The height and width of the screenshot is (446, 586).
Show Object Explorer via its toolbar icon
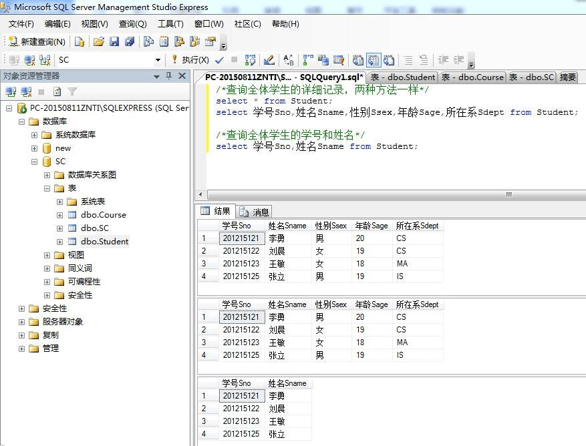point(179,41)
